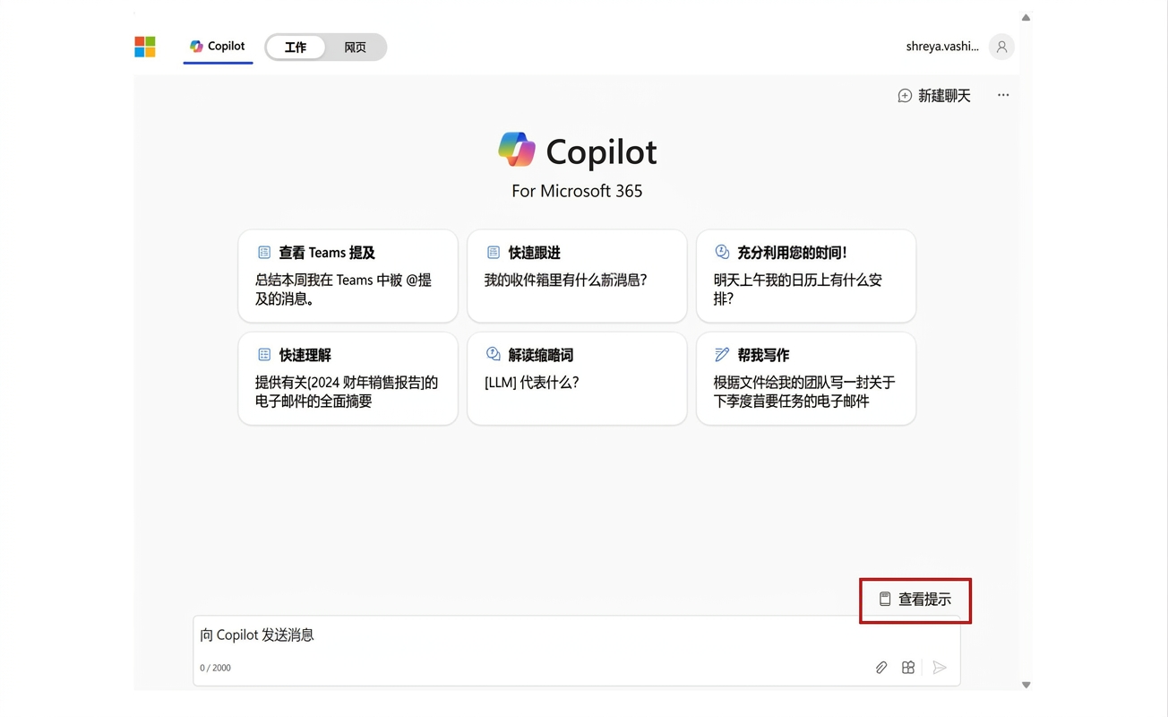This screenshot has height=717, width=1168.
Task: Click the pen icon on 帮我写作
Action: coord(722,355)
